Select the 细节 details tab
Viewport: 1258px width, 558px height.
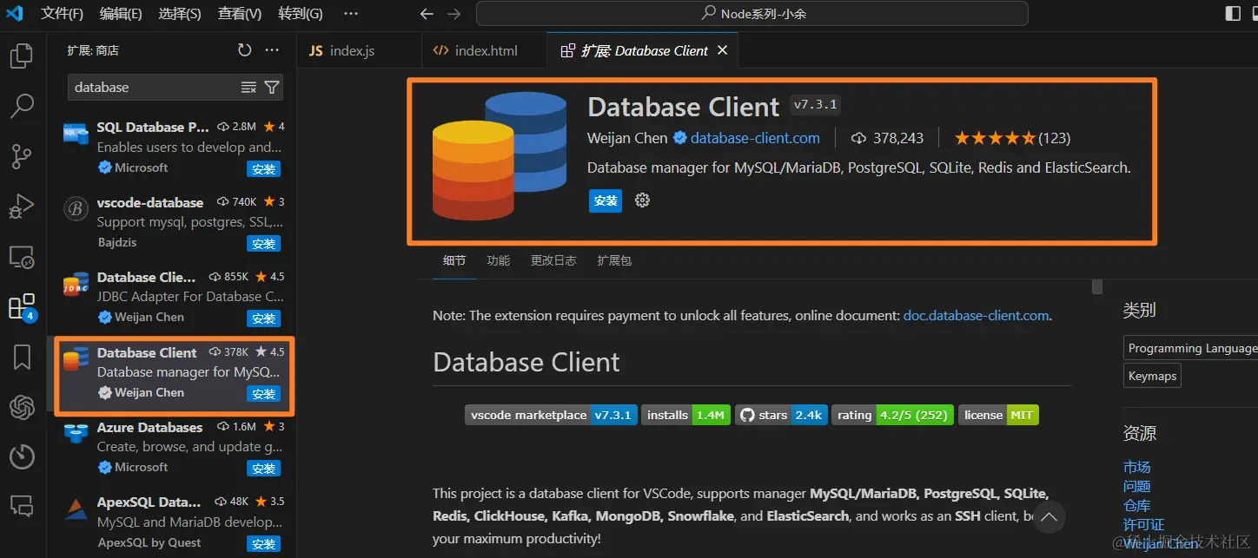(x=454, y=260)
